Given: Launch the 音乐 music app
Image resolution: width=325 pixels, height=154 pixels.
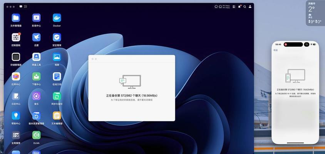Looking at the screenshot, I should [36, 96].
